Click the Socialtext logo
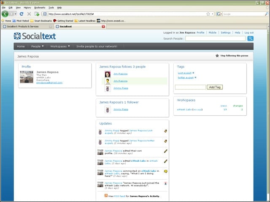This screenshot has height=202, width=270. pyautogui.click(x=35, y=36)
